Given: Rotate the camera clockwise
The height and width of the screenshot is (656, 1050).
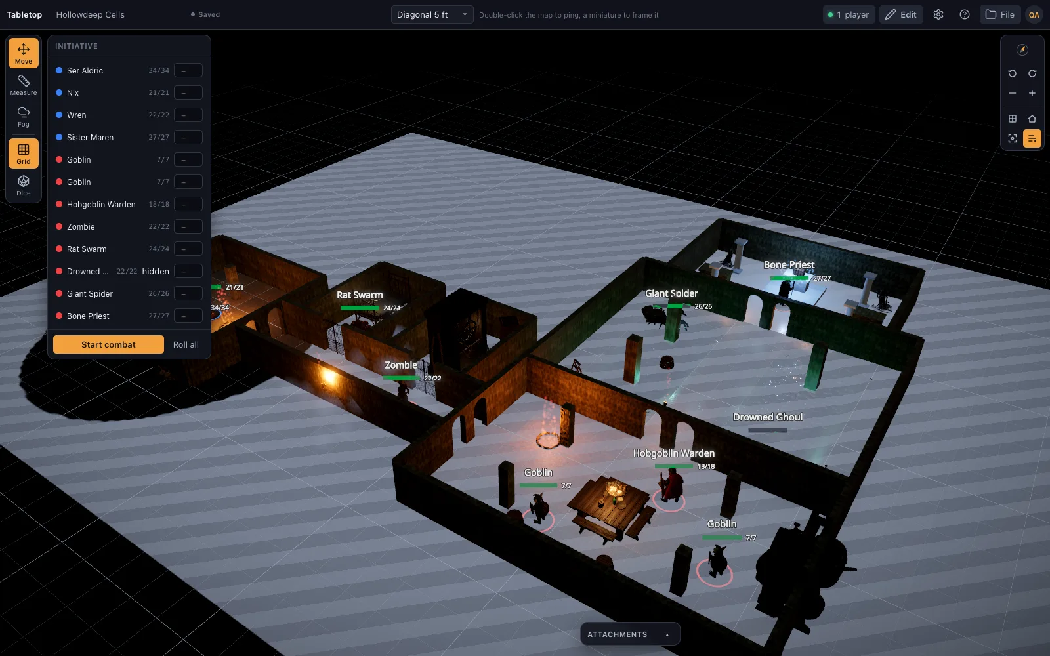Looking at the screenshot, I should coord(1032,73).
